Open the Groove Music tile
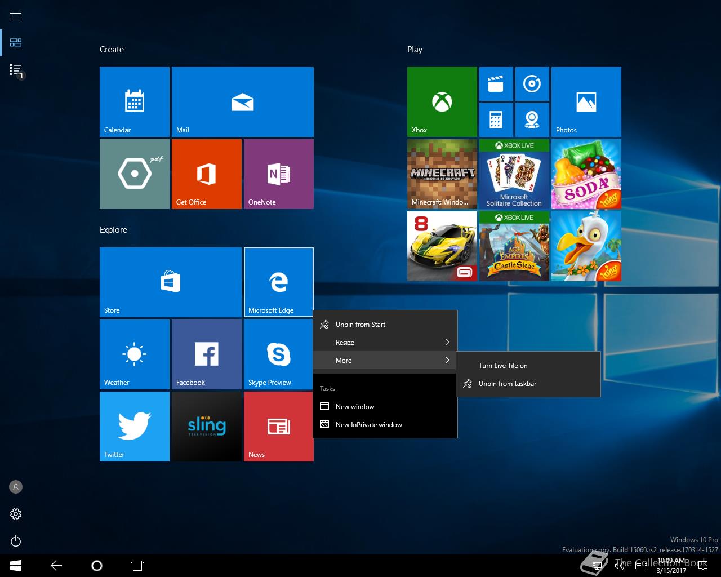 tap(532, 84)
